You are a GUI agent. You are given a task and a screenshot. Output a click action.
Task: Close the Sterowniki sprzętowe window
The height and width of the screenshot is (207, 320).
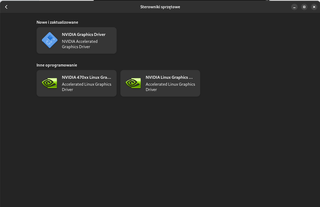[x=314, y=7]
